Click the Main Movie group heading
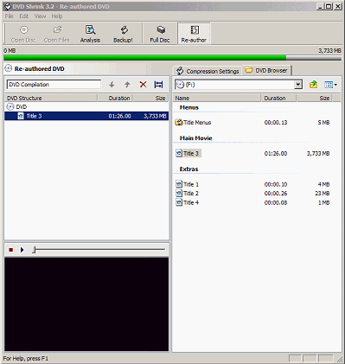Screen dimensions: 345x364 (196, 138)
